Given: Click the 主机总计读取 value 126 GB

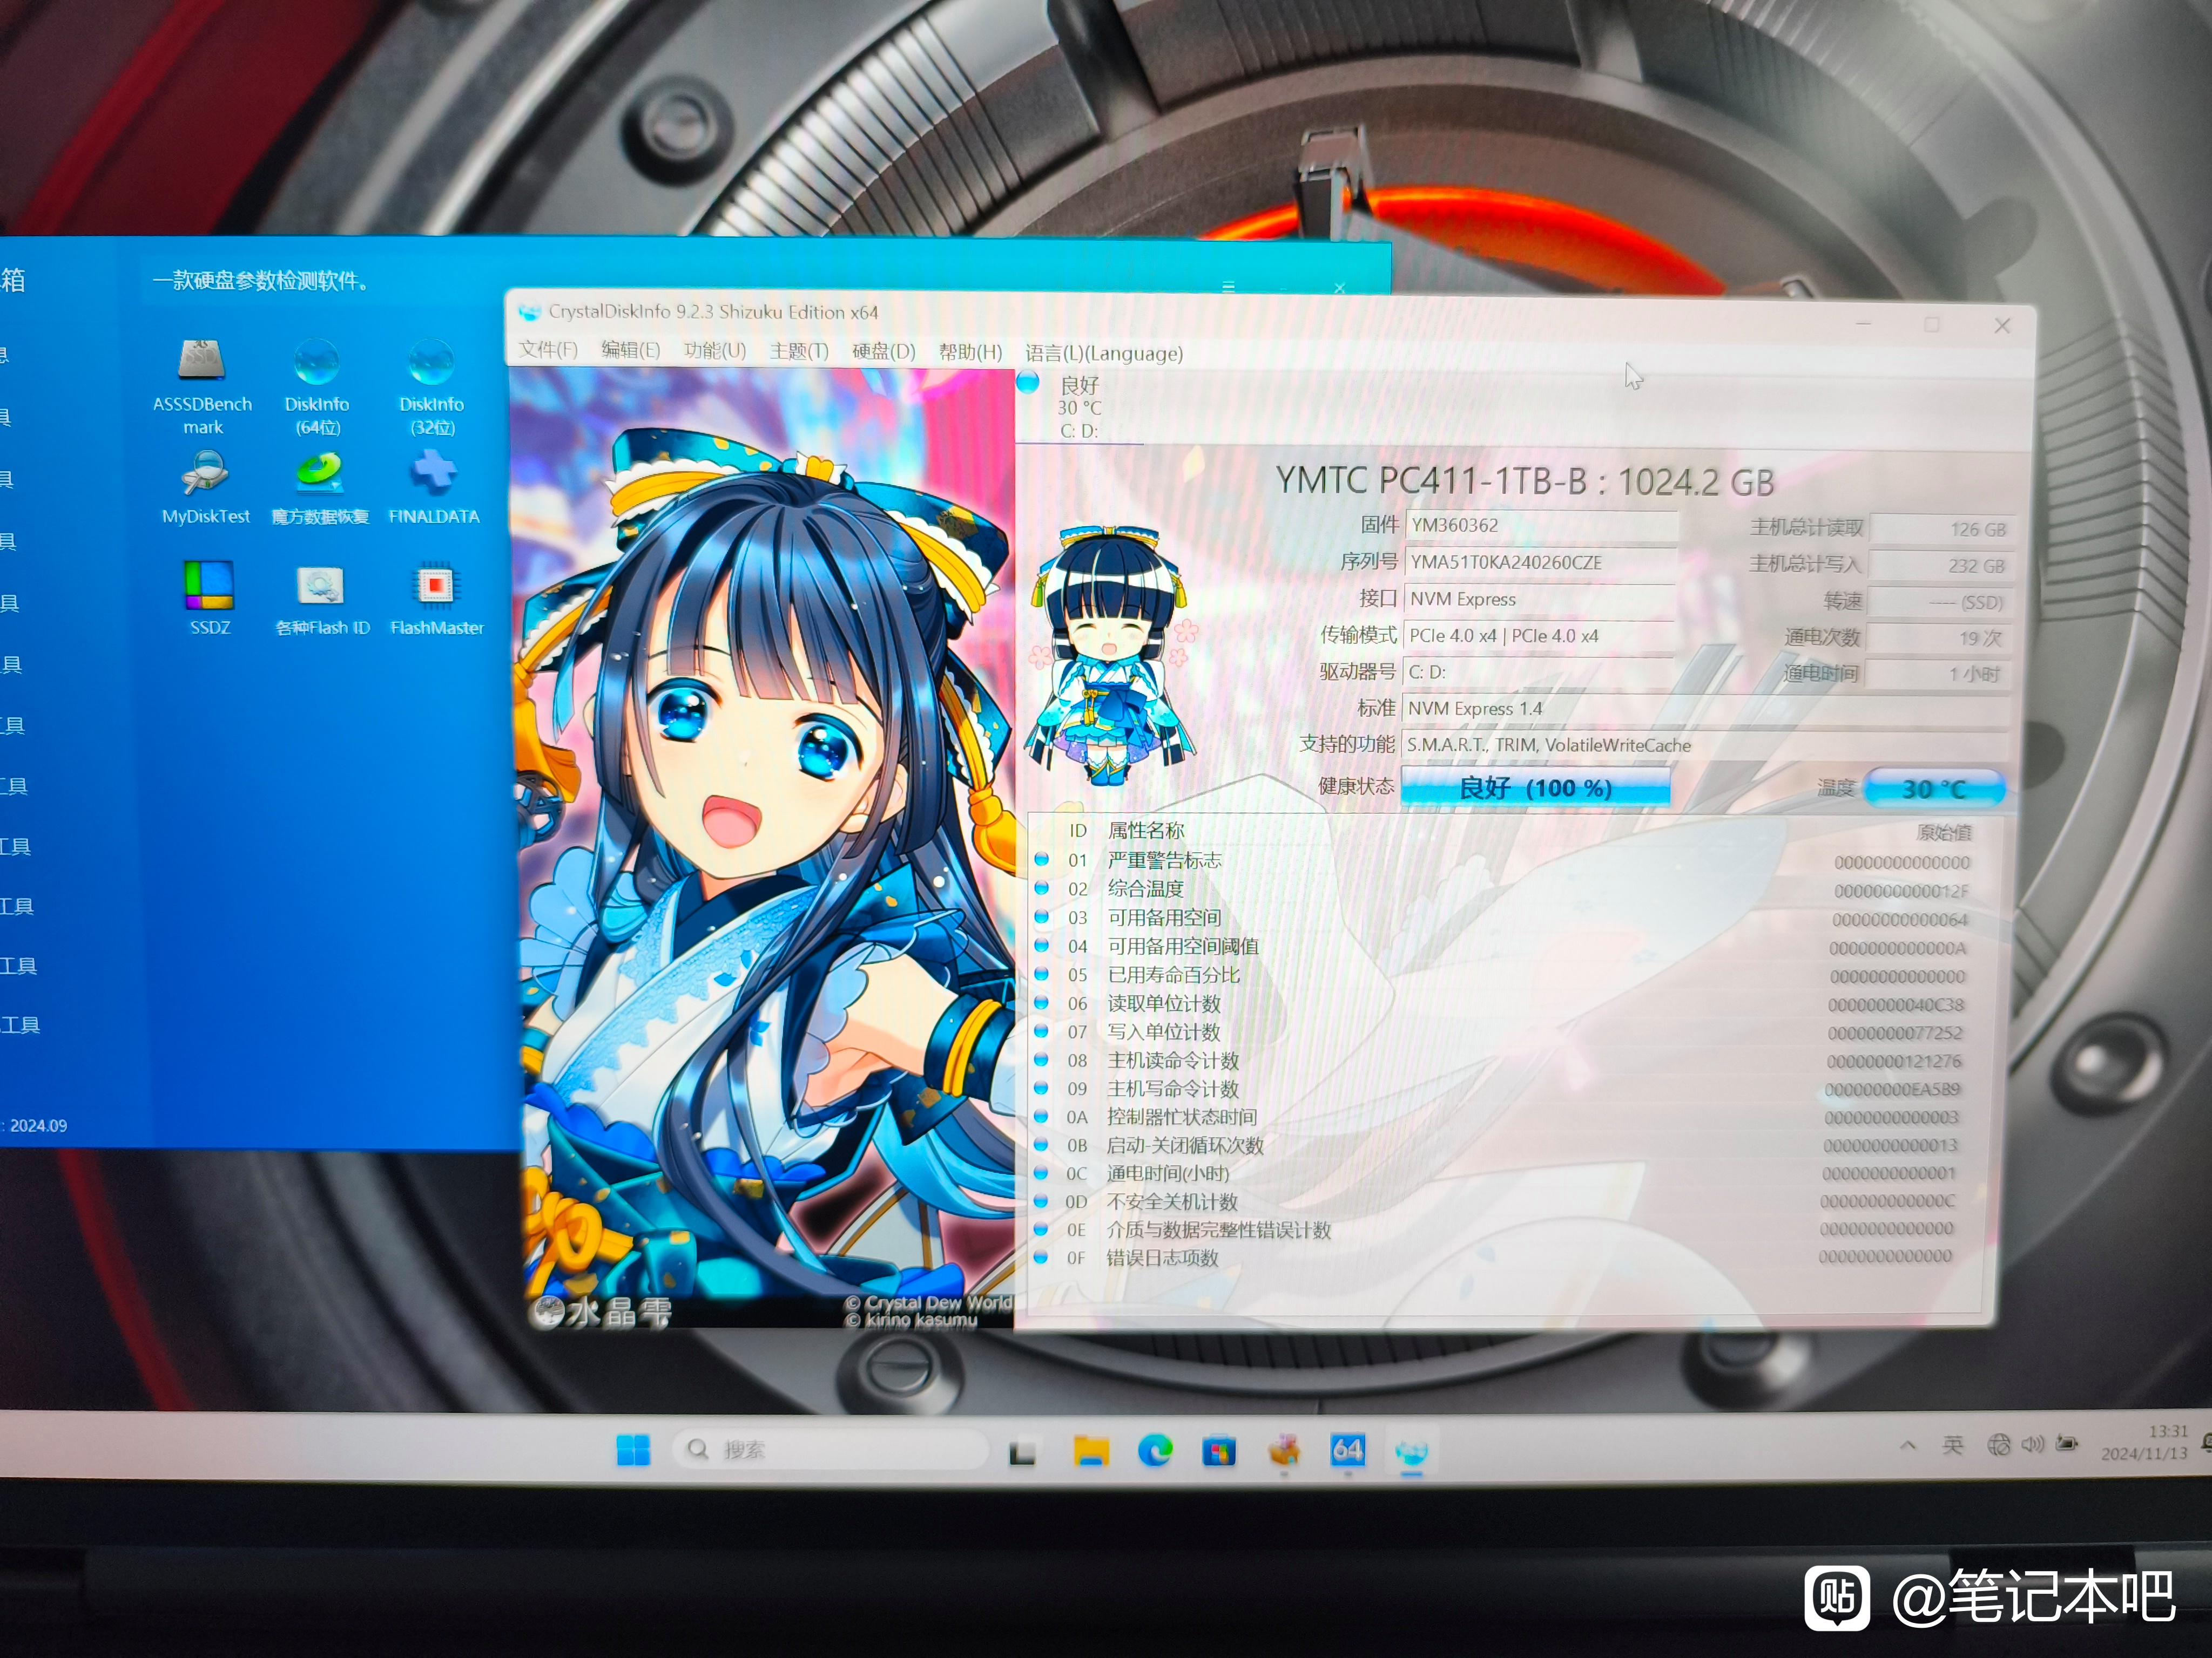Looking at the screenshot, I should tap(1942, 529).
